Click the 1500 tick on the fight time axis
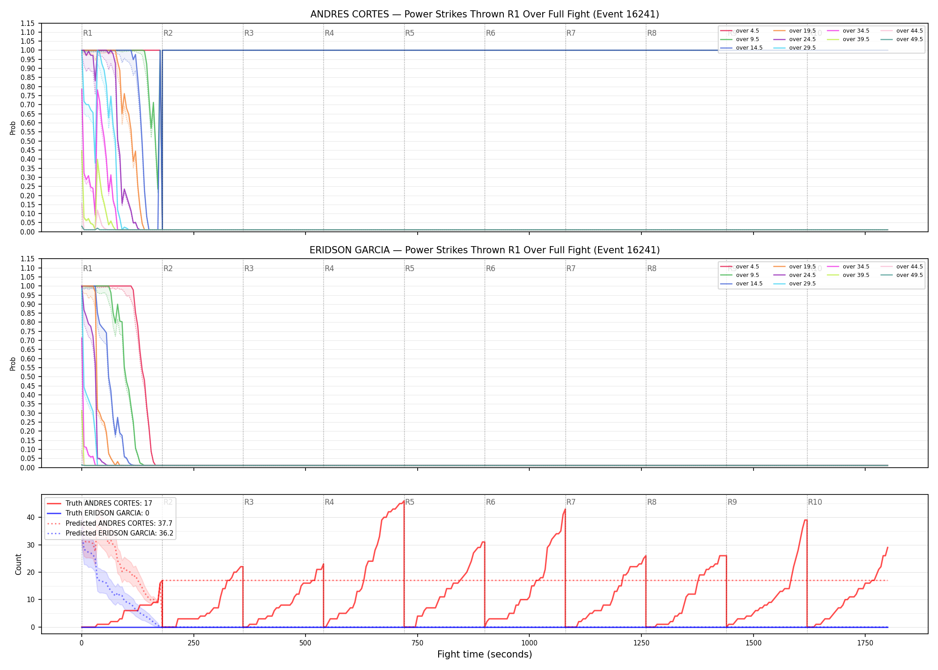 coord(754,643)
